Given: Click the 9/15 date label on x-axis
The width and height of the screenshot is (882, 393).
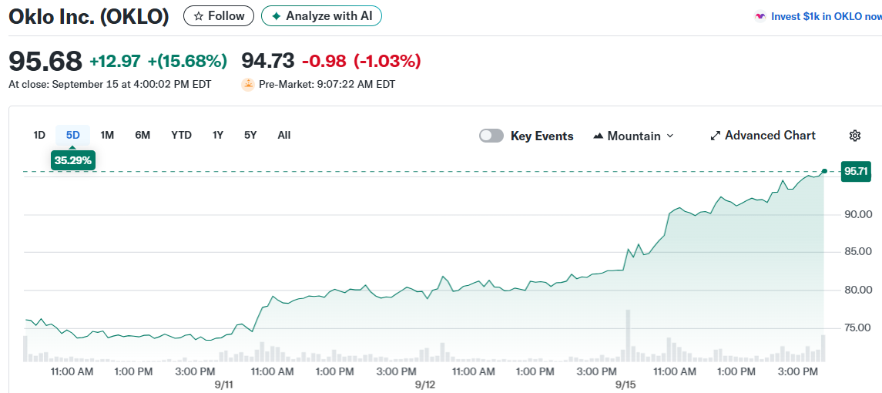Looking at the screenshot, I should click(625, 385).
